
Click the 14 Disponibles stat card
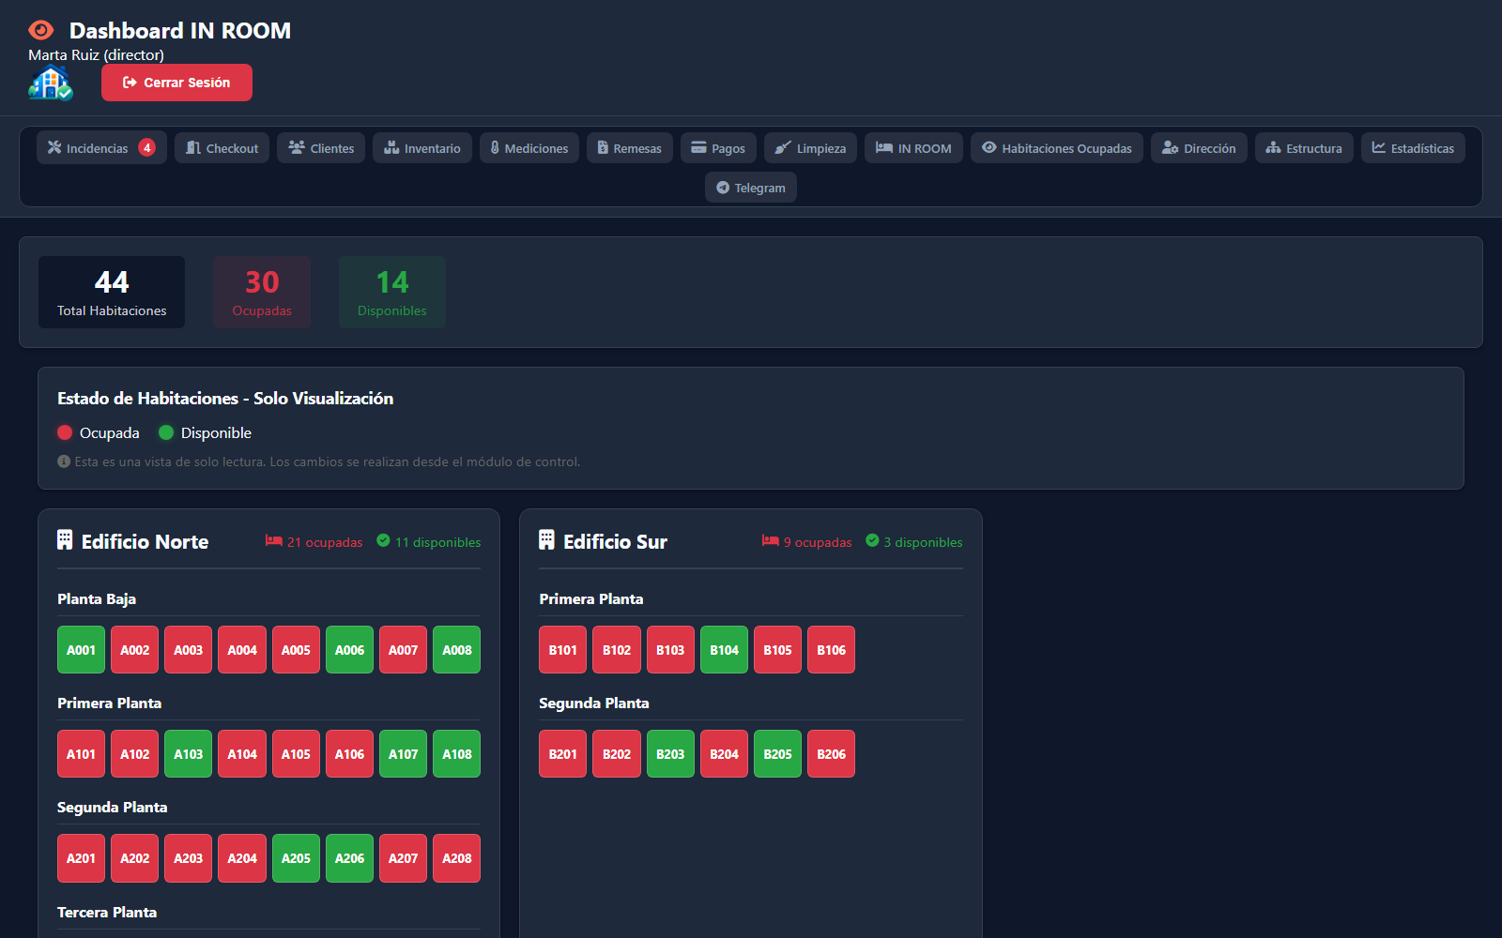click(392, 293)
